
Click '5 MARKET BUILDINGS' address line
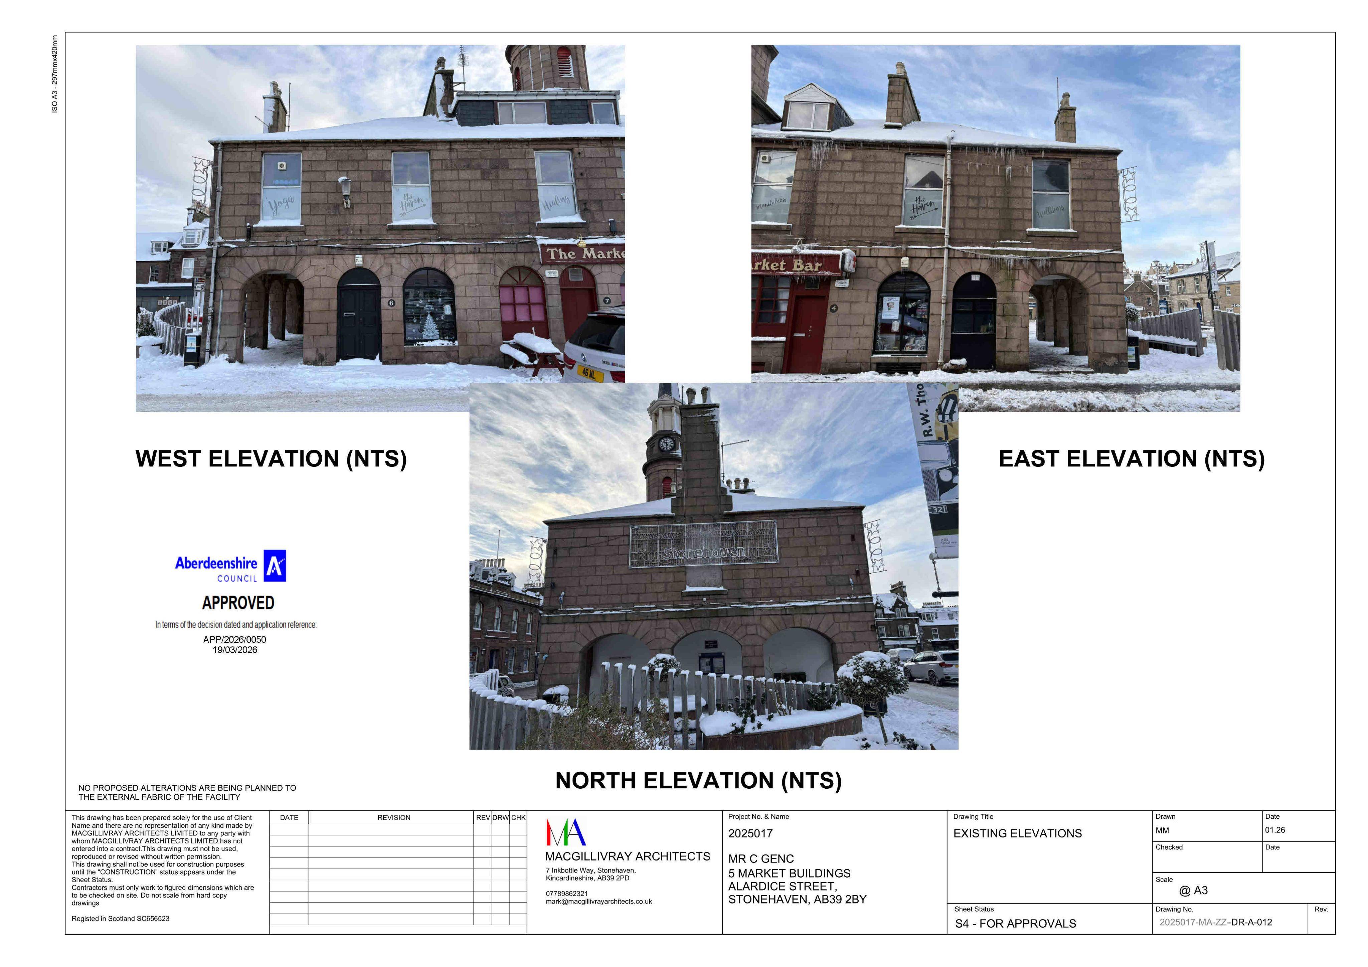(790, 874)
